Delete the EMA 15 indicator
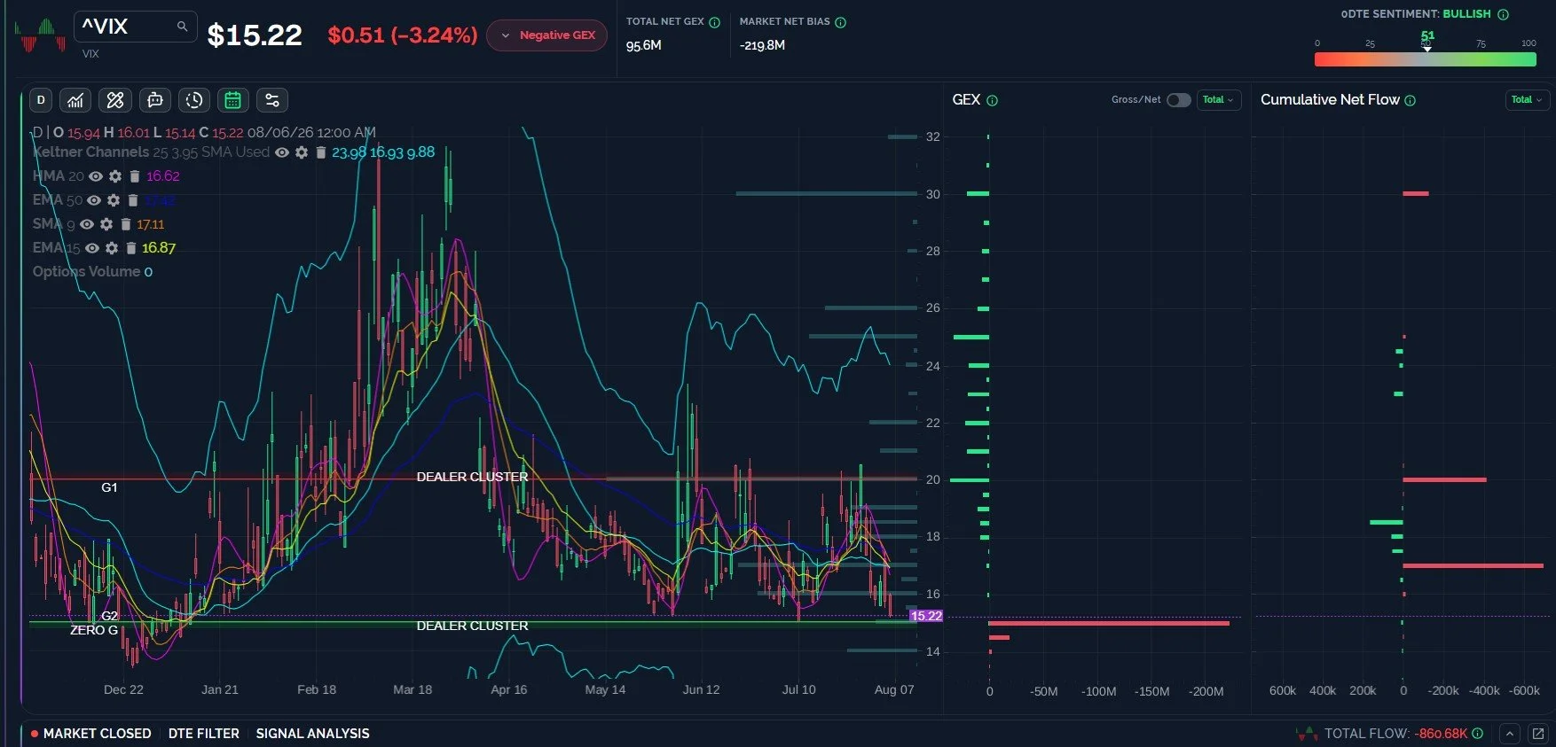 (x=131, y=248)
